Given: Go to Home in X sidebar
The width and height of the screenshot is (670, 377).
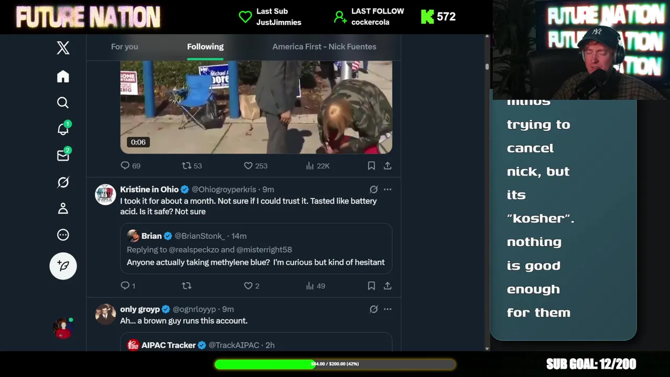Looking at the screenshot, I should 63,76.
